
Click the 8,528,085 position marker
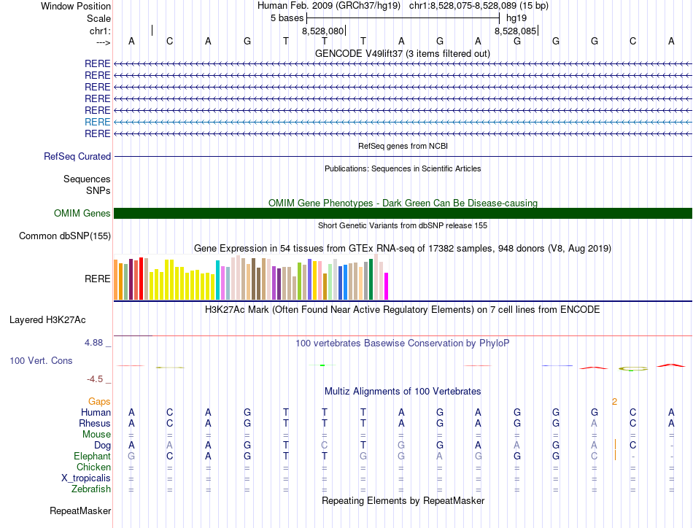[515, 31]
